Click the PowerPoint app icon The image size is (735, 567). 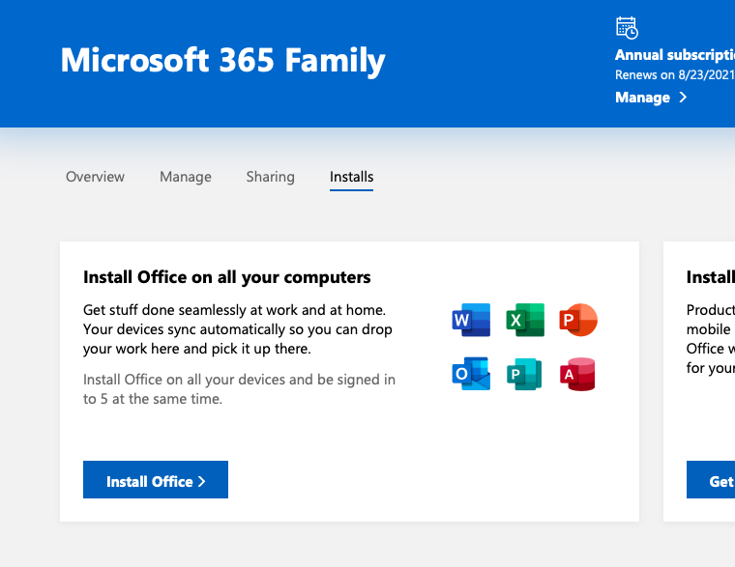578,320
